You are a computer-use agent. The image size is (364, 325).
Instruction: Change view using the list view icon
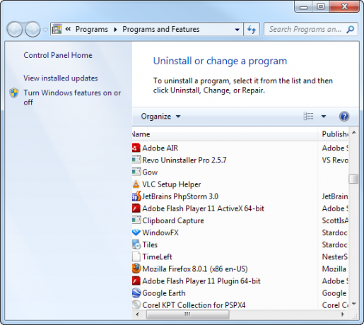[308, 116]
